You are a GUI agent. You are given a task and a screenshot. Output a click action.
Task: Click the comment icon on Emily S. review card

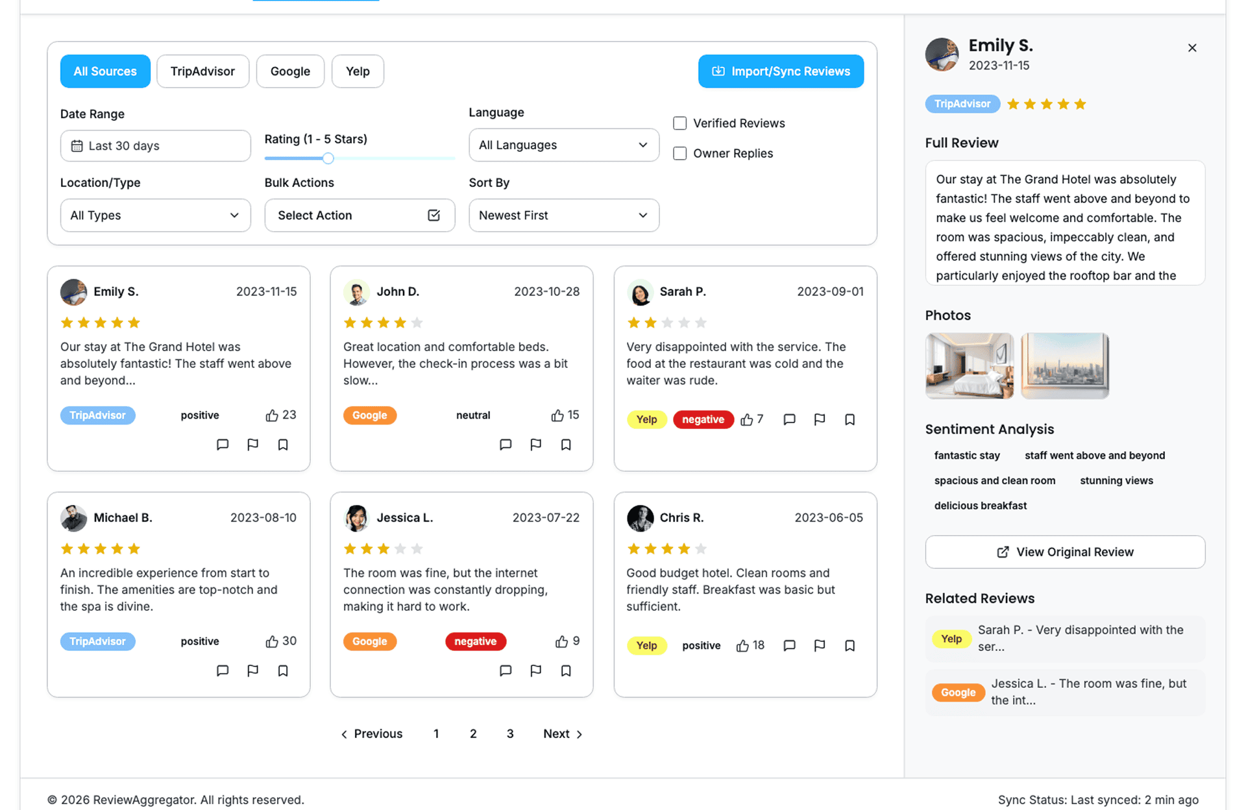pyautogui.click(x=223, y=445)
